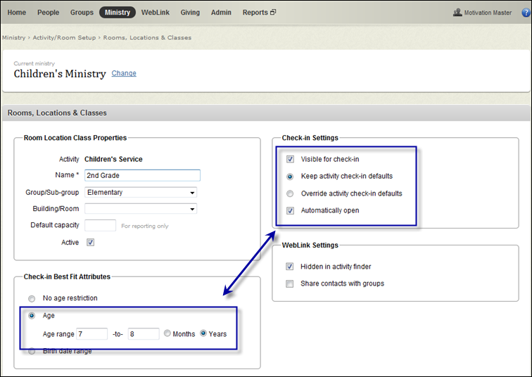Click the For reporting only hint
This screenshot has width=532, height=377.
(145, 226)
